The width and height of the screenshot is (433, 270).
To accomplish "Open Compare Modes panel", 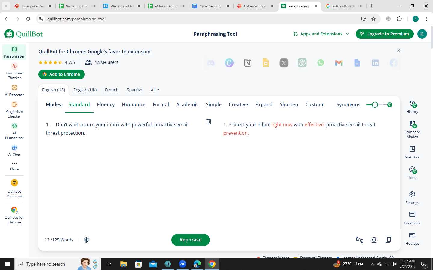I will [x=412, y=129].
